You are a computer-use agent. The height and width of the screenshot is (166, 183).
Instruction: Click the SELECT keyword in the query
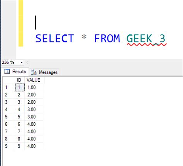coord(55,38)
